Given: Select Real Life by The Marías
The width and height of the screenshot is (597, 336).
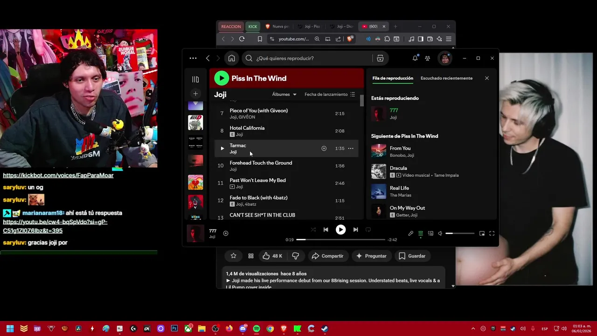Looking at the screenshot, I should [431, 191].
